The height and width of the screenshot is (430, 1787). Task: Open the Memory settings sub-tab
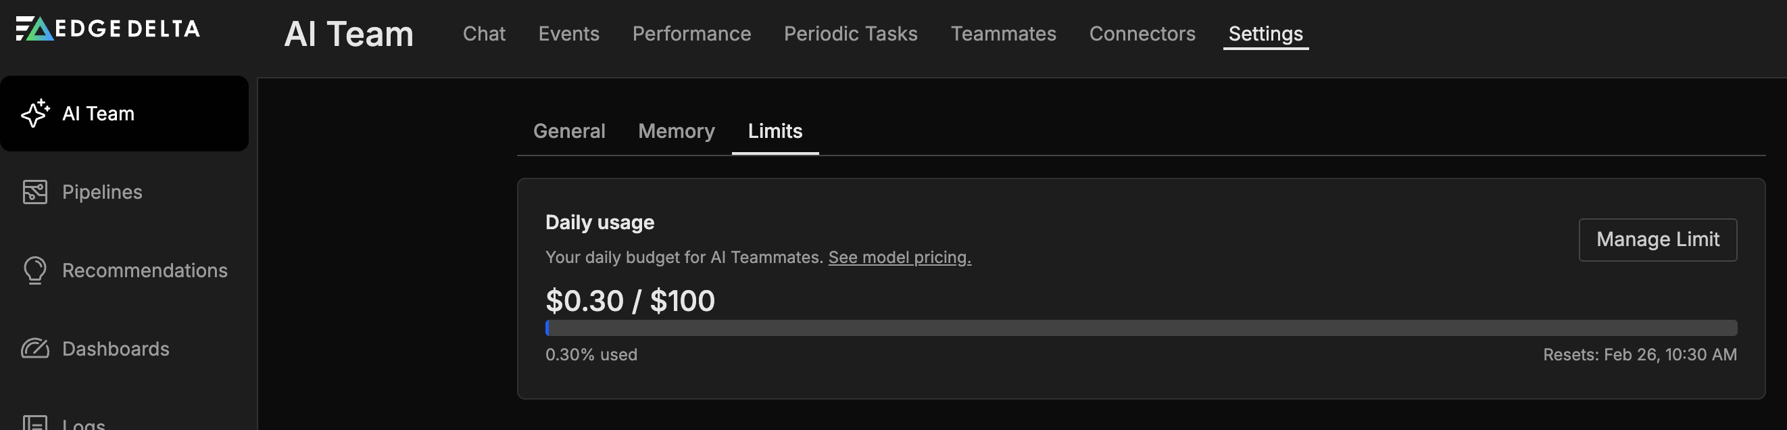click(x=677, y=131)
